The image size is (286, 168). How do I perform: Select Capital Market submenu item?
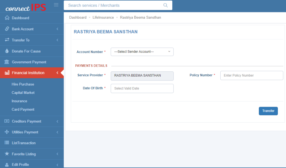tap(23, 93)
